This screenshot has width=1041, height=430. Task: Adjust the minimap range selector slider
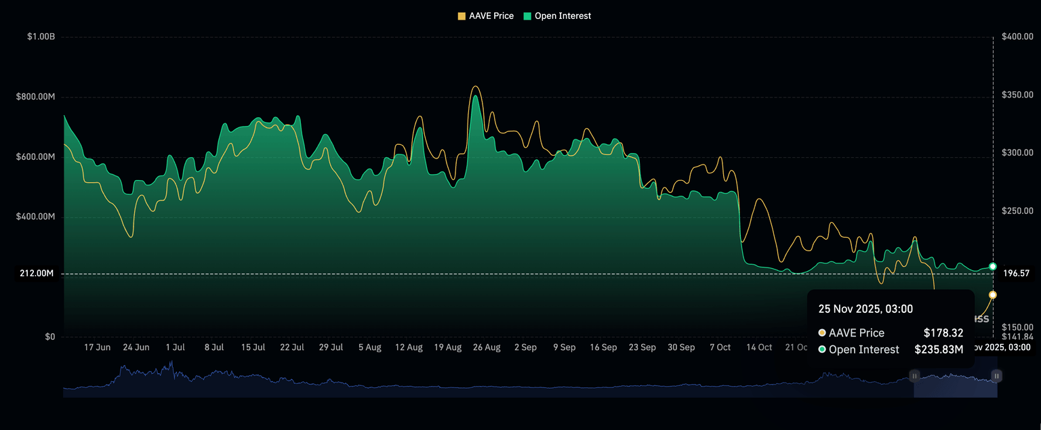pyautogui.click(x=956, y=375)
